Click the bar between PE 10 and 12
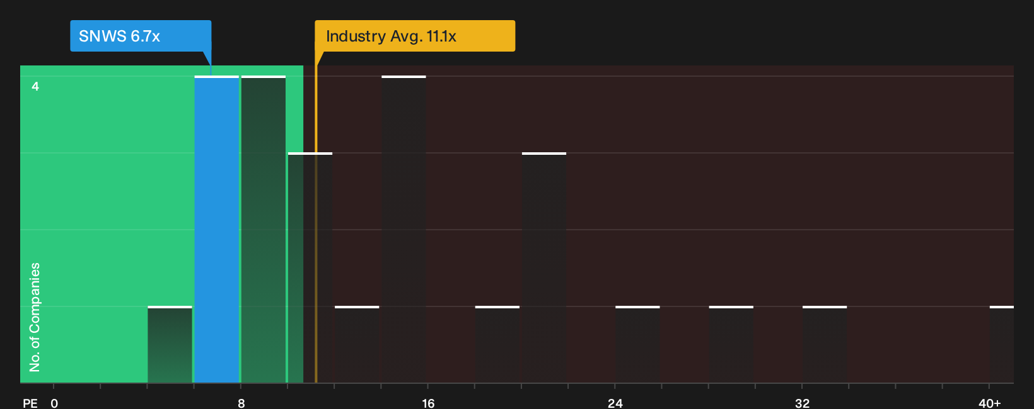Viewport: 1034px width, 409px height. coord(310,267)
